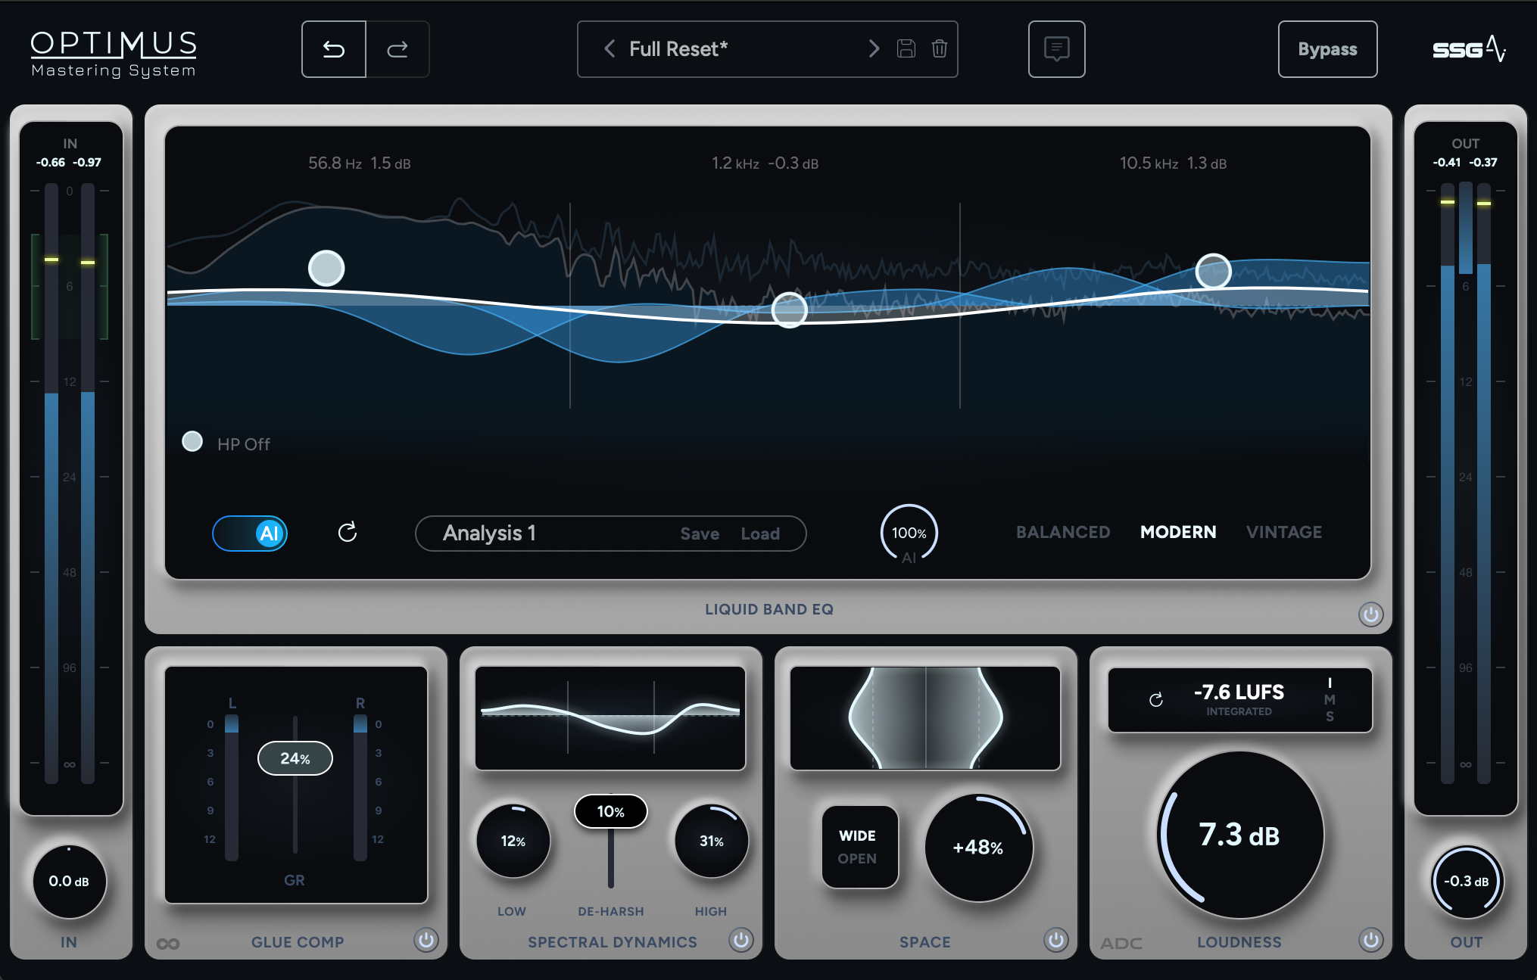The height and width of the screenshot is (980, 1537).
Task: Enable Bypass mode
Action: (x=1327, y=48)
